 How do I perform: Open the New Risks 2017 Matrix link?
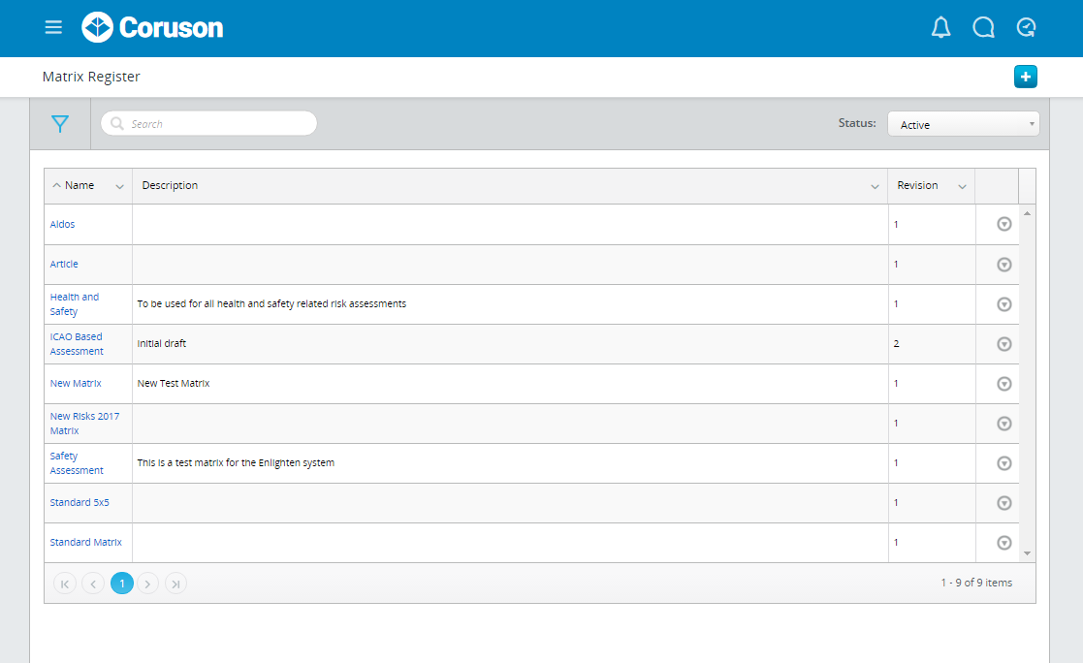pos(84,424)
